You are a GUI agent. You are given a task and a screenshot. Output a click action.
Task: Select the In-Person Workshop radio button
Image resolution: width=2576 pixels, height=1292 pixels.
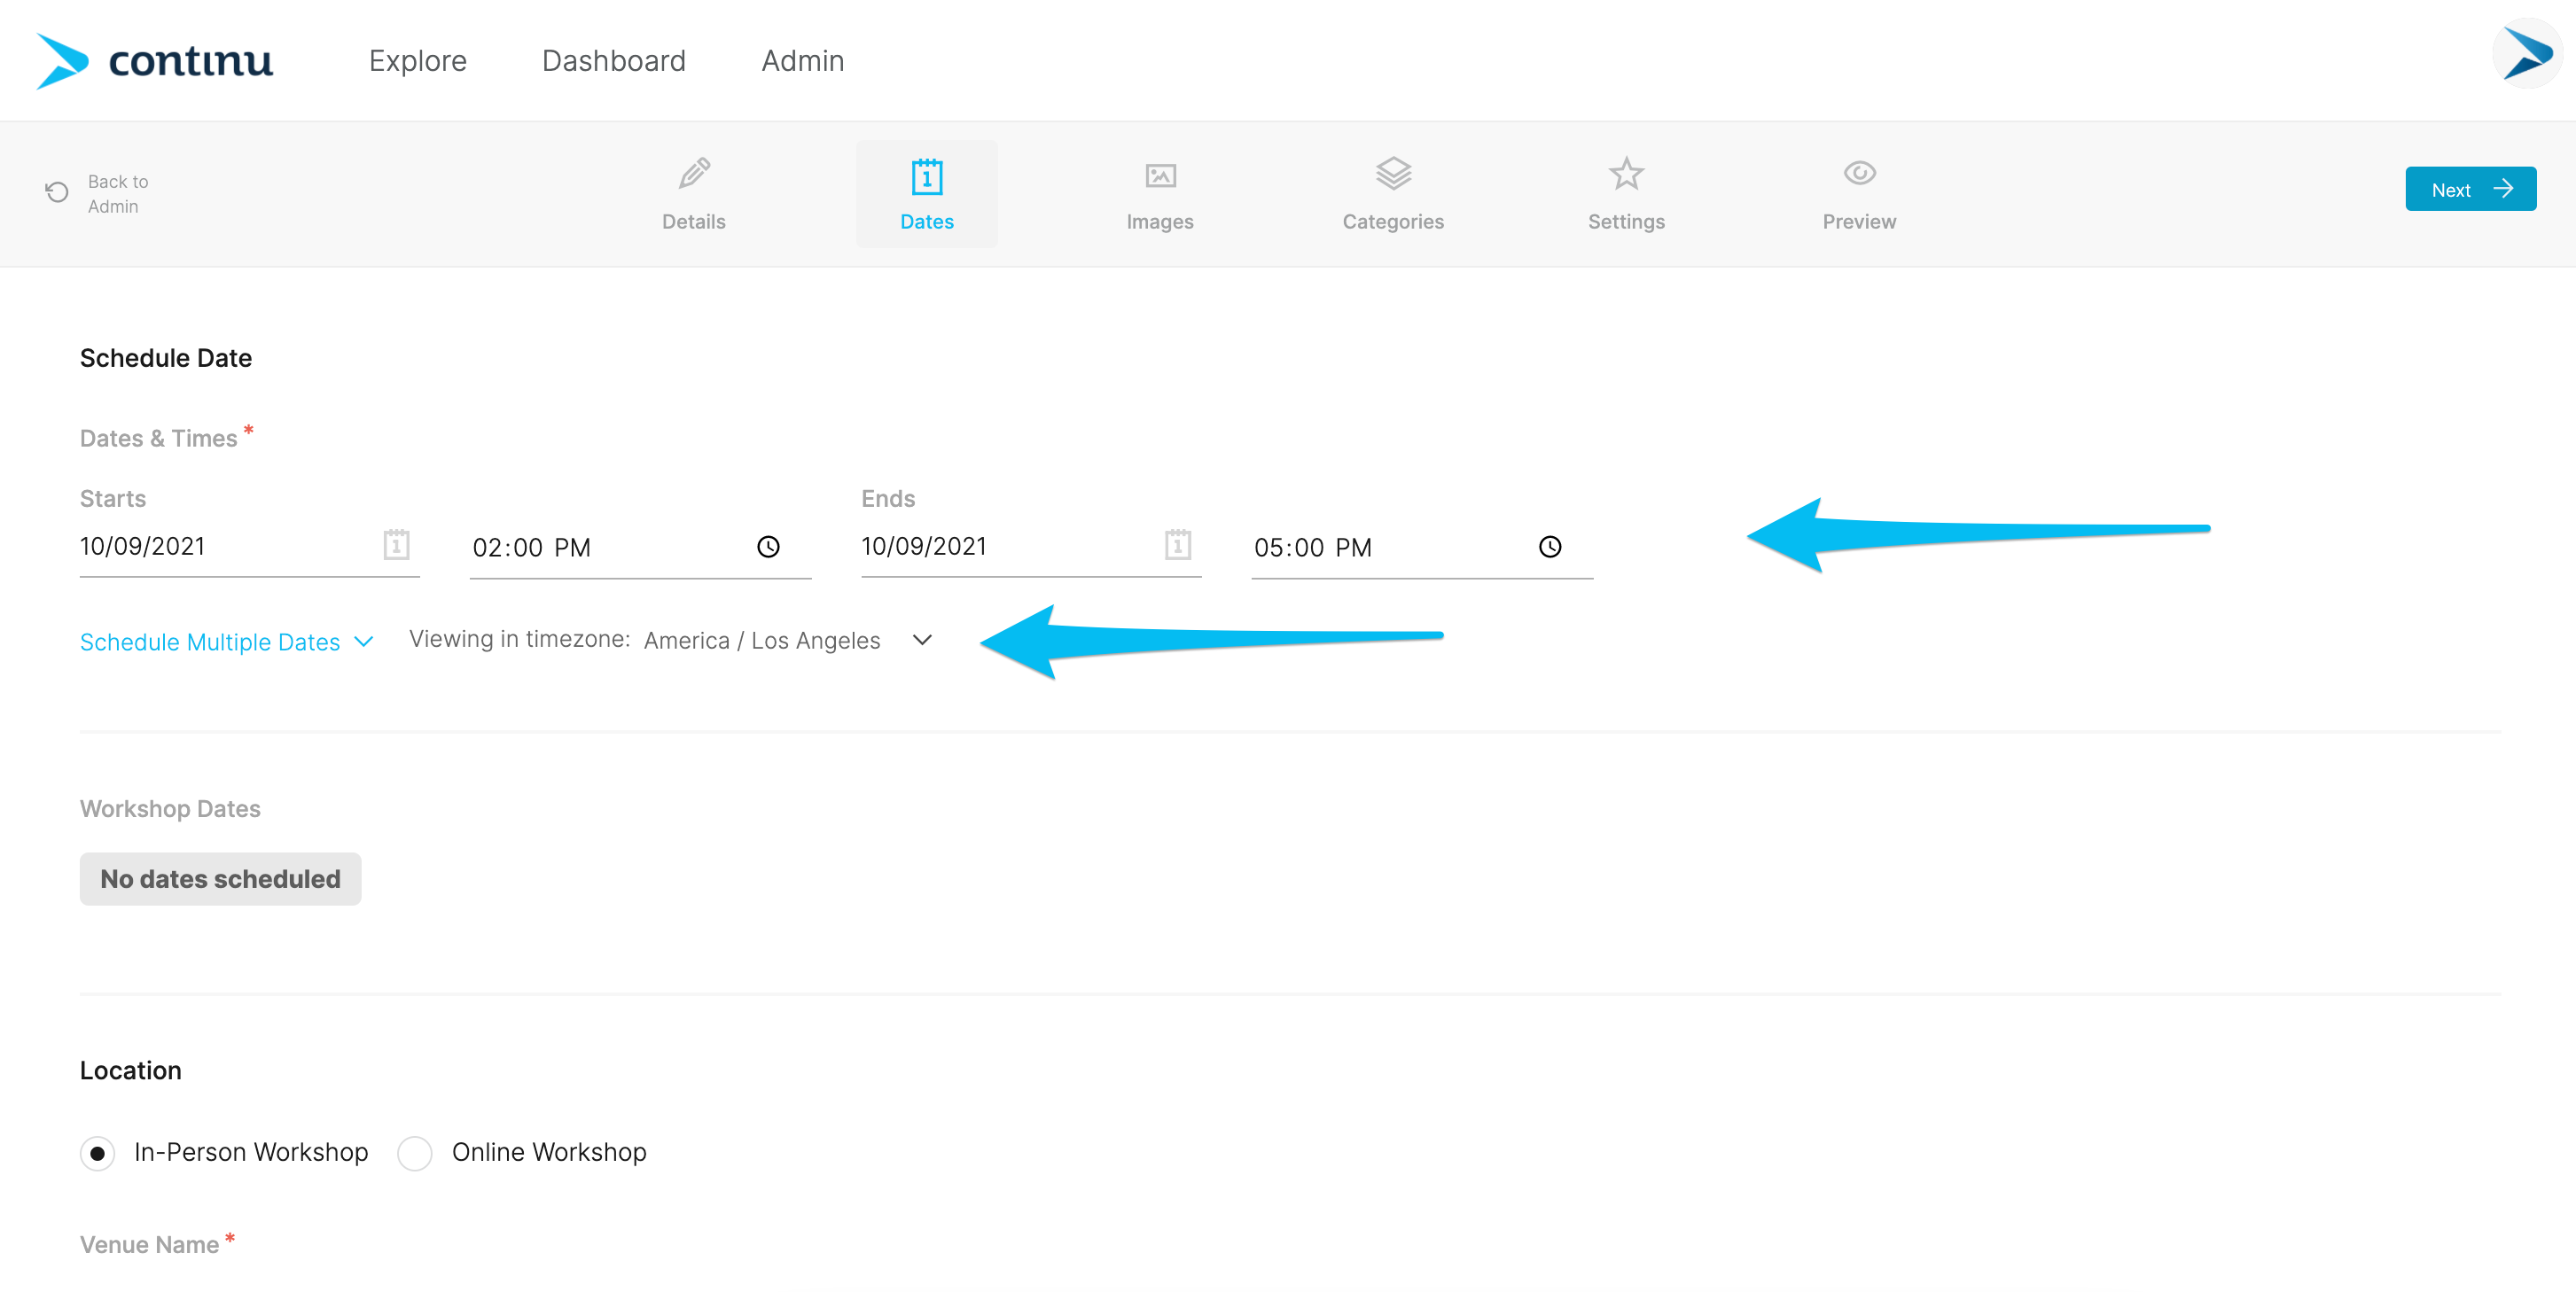tap(97, 1153)
